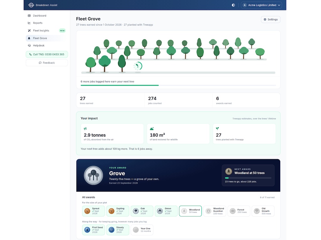
Task: Select the Forest 250 trees award badge
Action: coord(239,211)
